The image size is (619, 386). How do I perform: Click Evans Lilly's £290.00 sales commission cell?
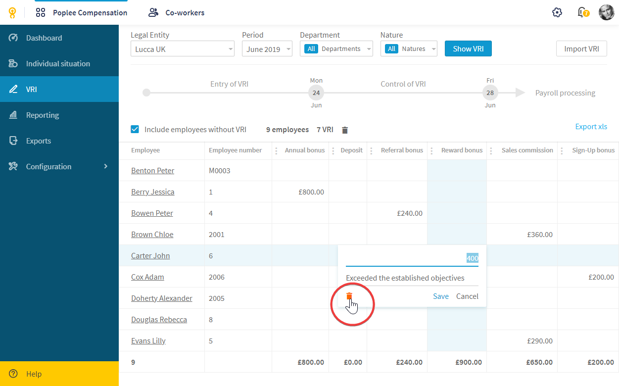coord(522,341)
